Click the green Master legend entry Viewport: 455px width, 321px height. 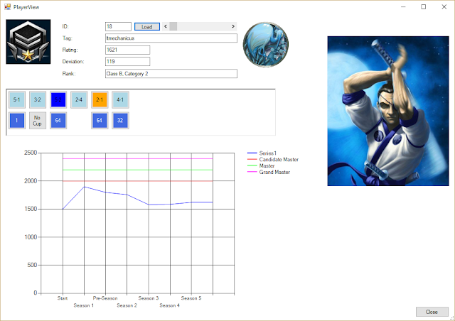(261, 166)
